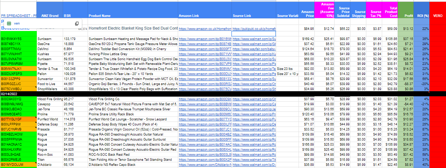Select product name 'Wood Fire Grilling Co.'
This screenshot has width=446, height=168.
pos(133,99)
